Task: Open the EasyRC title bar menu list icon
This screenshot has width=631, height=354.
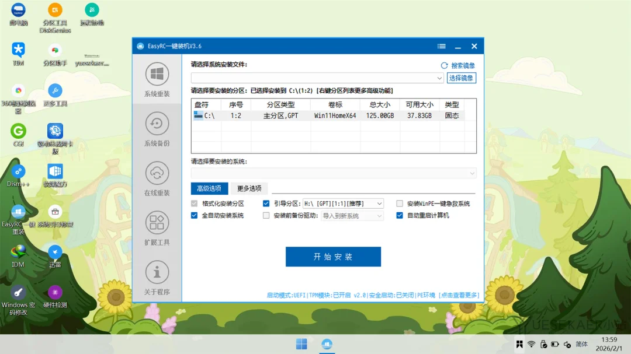Action: 442,46
